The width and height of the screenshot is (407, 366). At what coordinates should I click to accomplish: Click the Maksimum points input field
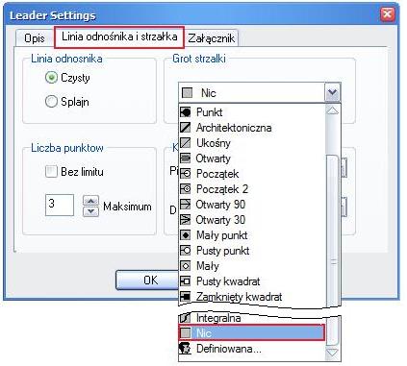(60, 205)
